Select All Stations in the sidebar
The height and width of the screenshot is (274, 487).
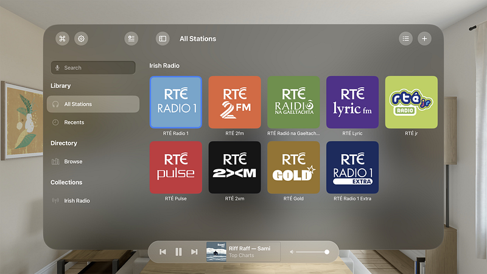tap(93, 104)
